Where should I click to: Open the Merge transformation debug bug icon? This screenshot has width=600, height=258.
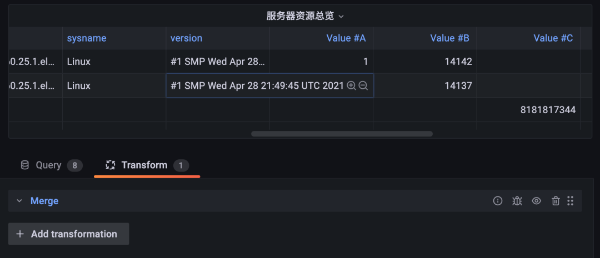click(517, 201)
